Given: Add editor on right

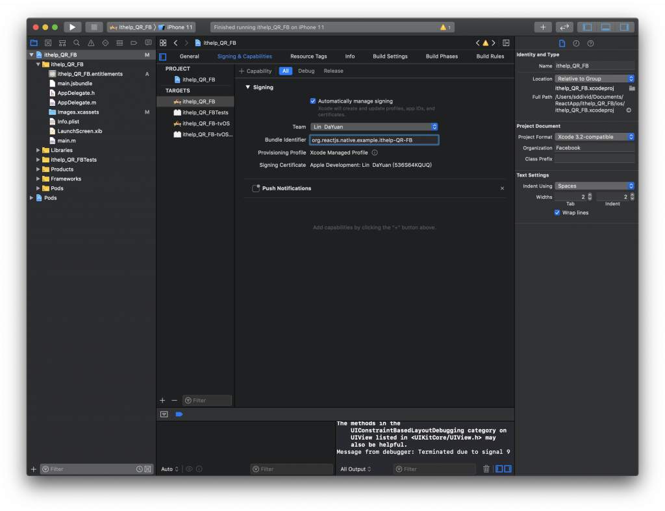Looking at the screenshot, I should point(506,43).
